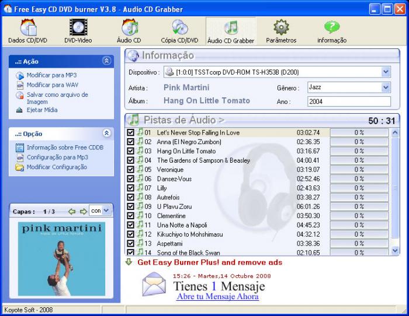Uncheck track 03 Hang On Little Tomato
Viewport: 409px width, 316px height.
(x=130, y=151)
